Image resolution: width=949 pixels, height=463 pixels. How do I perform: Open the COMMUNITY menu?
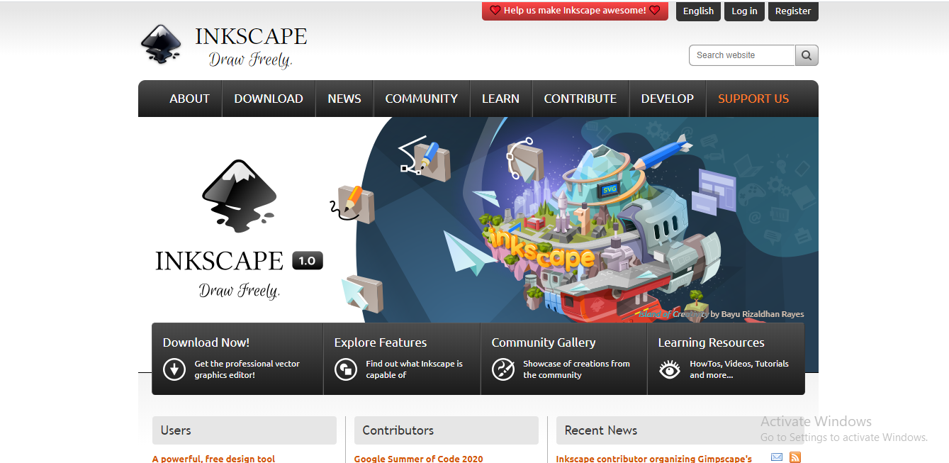click(x=422, y=99)
